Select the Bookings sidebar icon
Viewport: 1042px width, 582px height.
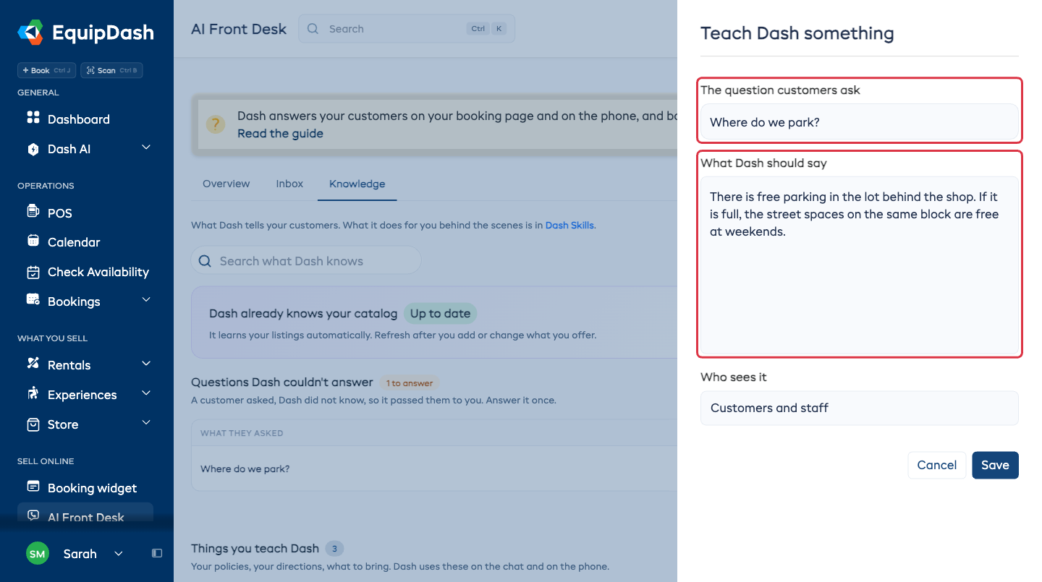tap(33, 300)
